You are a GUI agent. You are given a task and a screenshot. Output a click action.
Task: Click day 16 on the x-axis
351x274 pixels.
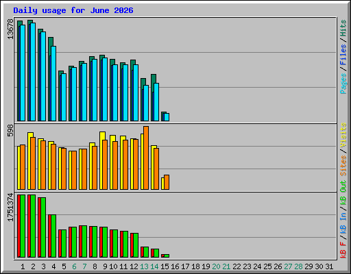pos(175,266)
